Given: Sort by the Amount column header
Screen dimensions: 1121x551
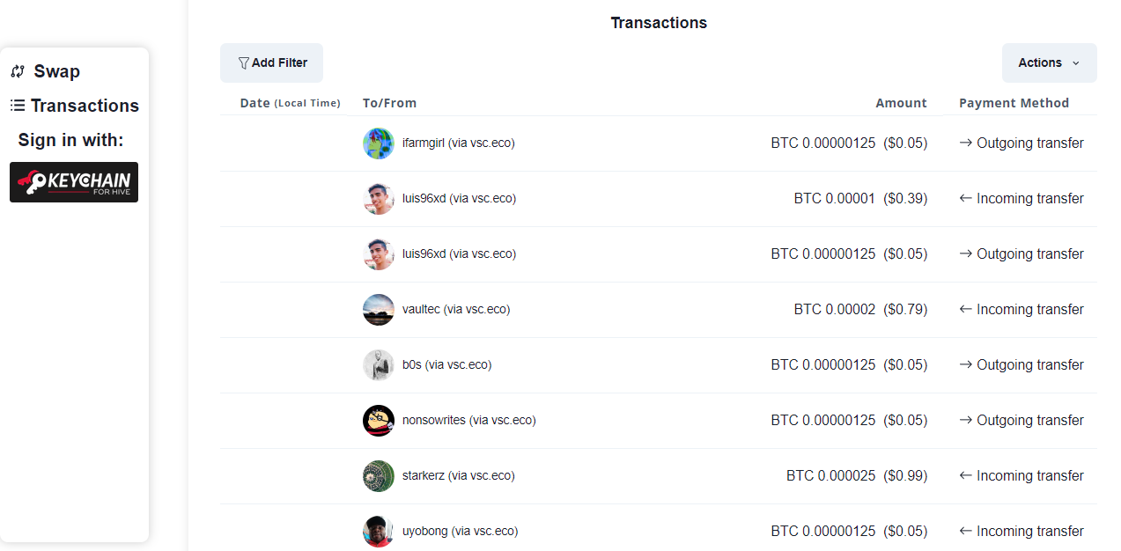Looking at the screenshot, I should point(901,103).
